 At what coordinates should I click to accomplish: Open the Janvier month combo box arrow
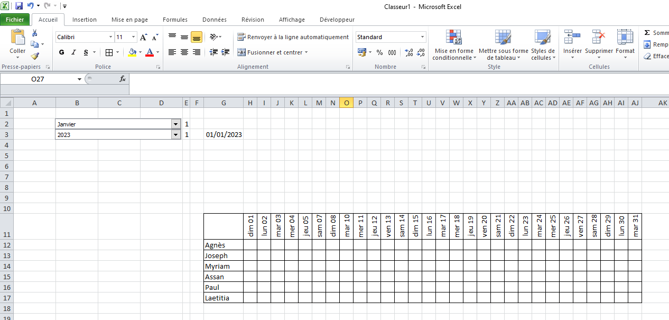(176, 124)
